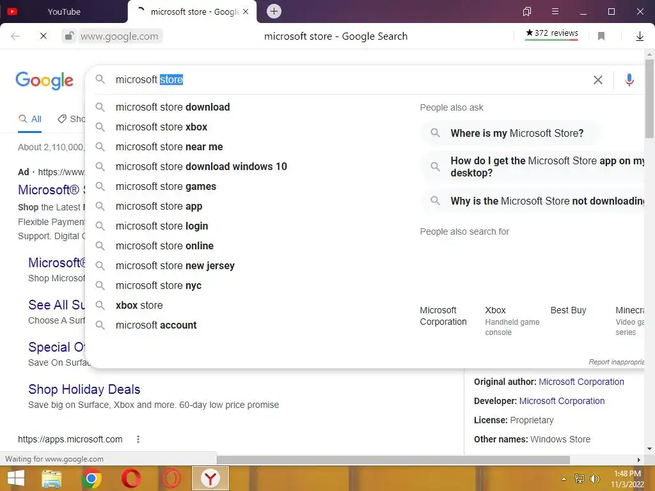Click the search icon beside microsoft store games
The width and height of the screenshot is (655, 491).
pyautogui.click(x=100, y=187)
